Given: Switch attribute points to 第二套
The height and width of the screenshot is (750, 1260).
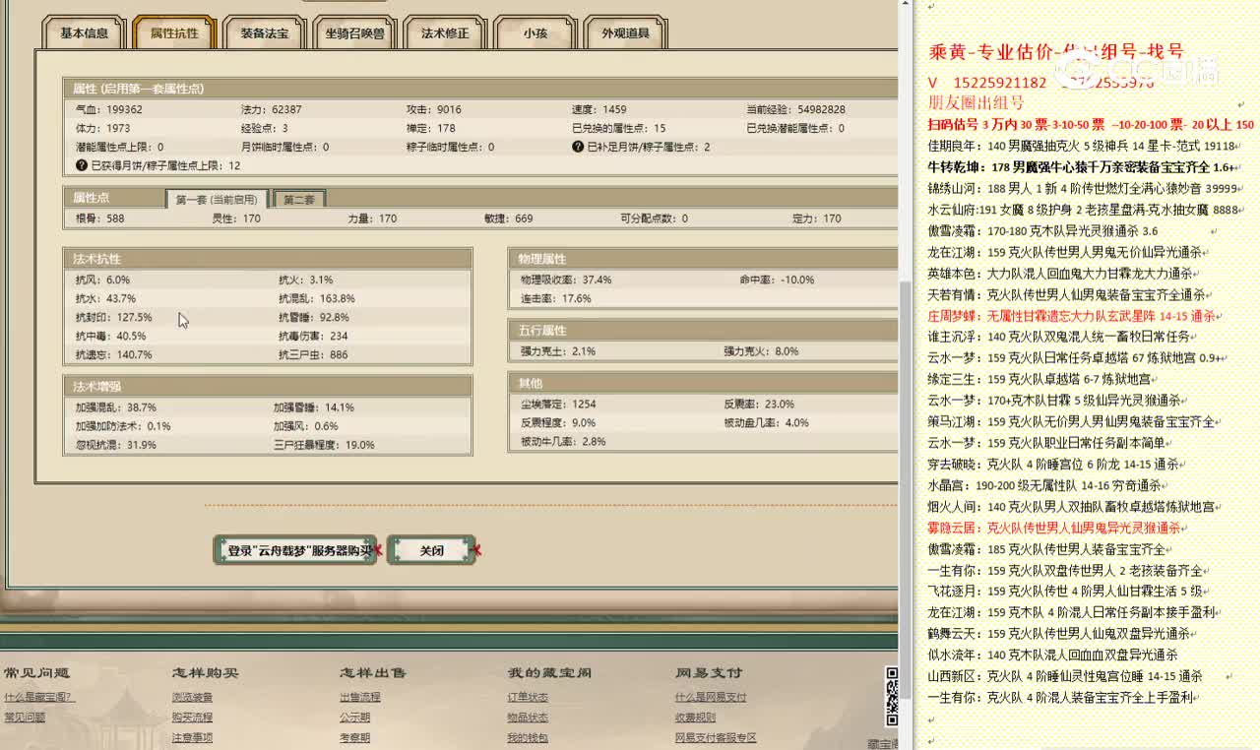Looking at the screenshot, I should 299,200.
